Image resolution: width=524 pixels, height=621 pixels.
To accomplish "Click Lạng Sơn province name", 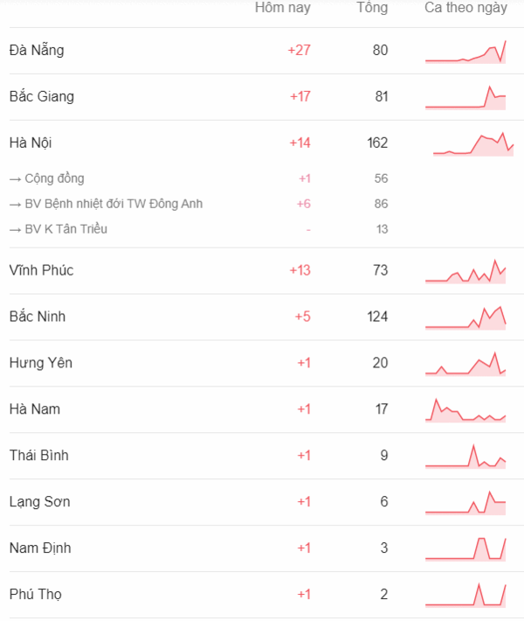I will 39,502.
